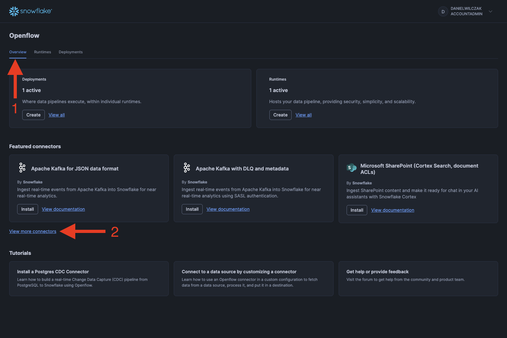Screen dimensions: 507x338
Task: Open the Install a Postgres CDC Connector tutorial
Action: pyautogui.click(x=89, y=278)
